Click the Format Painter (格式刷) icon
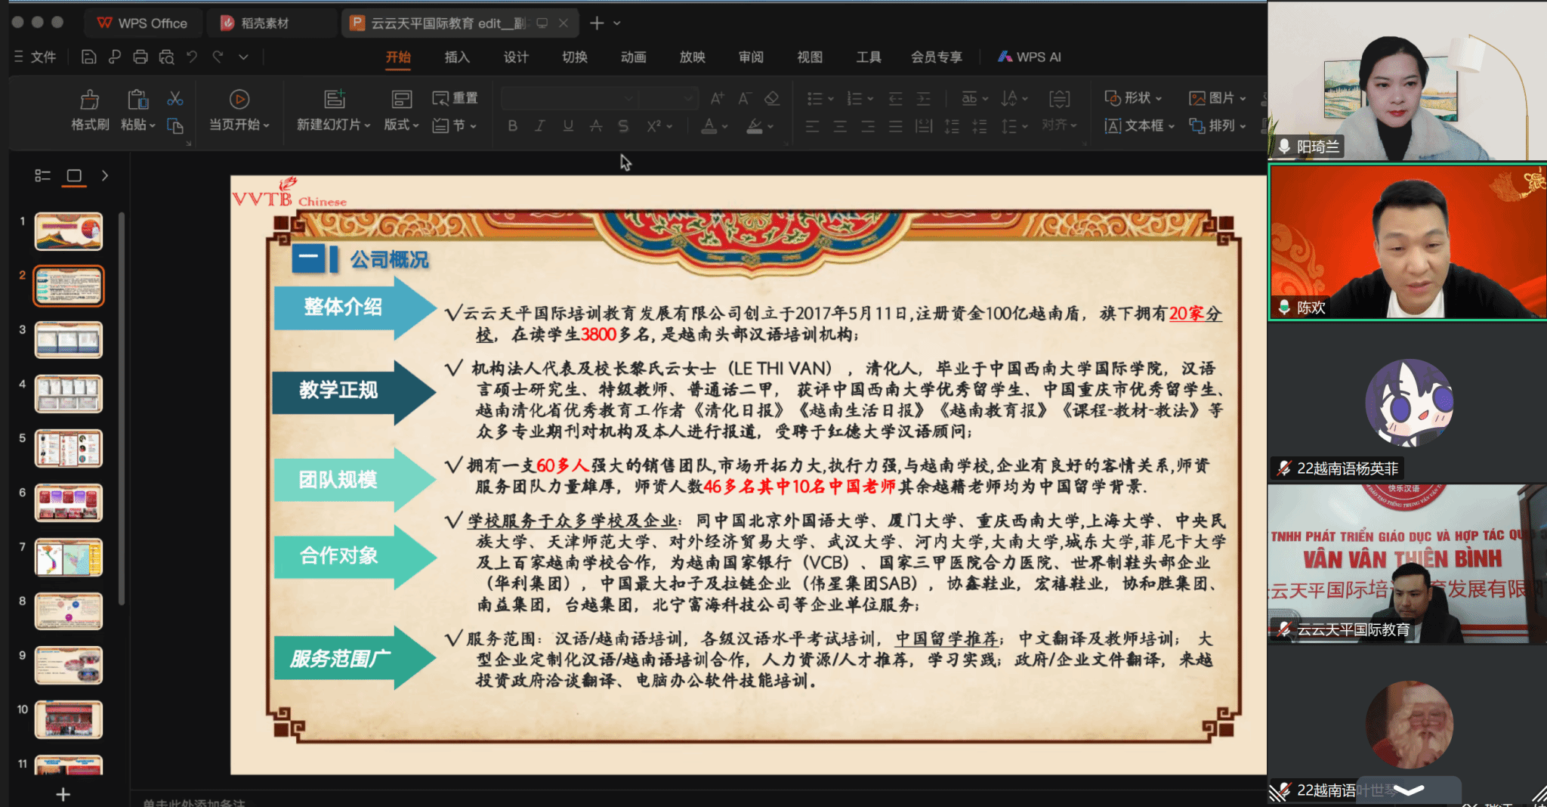This screenshot has height=807, width=1547. tap(90, 100)
